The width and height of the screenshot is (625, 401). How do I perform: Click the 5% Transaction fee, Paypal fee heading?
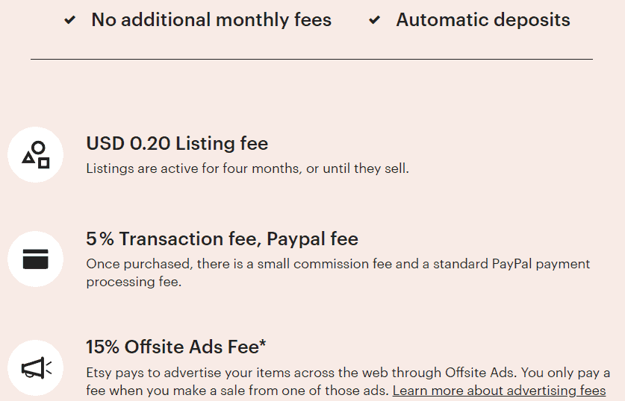click(222, 239)
